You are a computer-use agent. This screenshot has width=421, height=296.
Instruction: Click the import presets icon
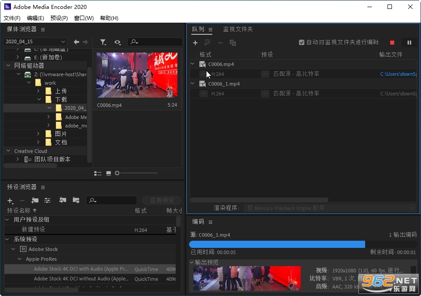point(63,200)
